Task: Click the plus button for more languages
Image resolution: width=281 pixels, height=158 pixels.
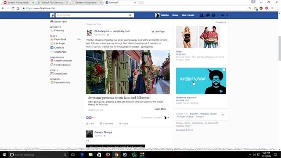Action: click(x=223, y=115)
